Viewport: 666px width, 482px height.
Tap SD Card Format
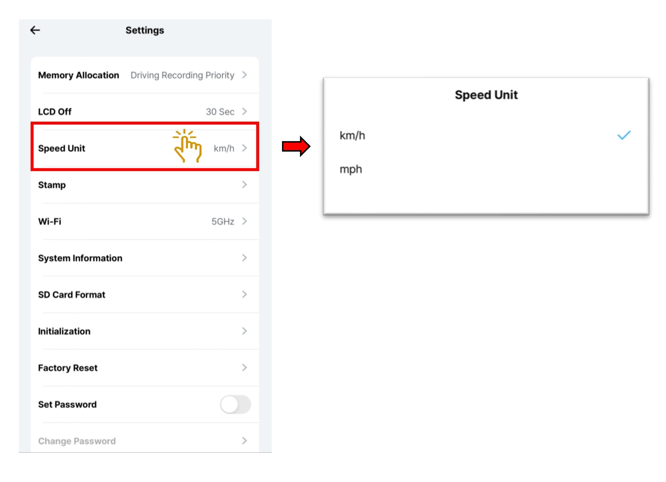point(72,295)
